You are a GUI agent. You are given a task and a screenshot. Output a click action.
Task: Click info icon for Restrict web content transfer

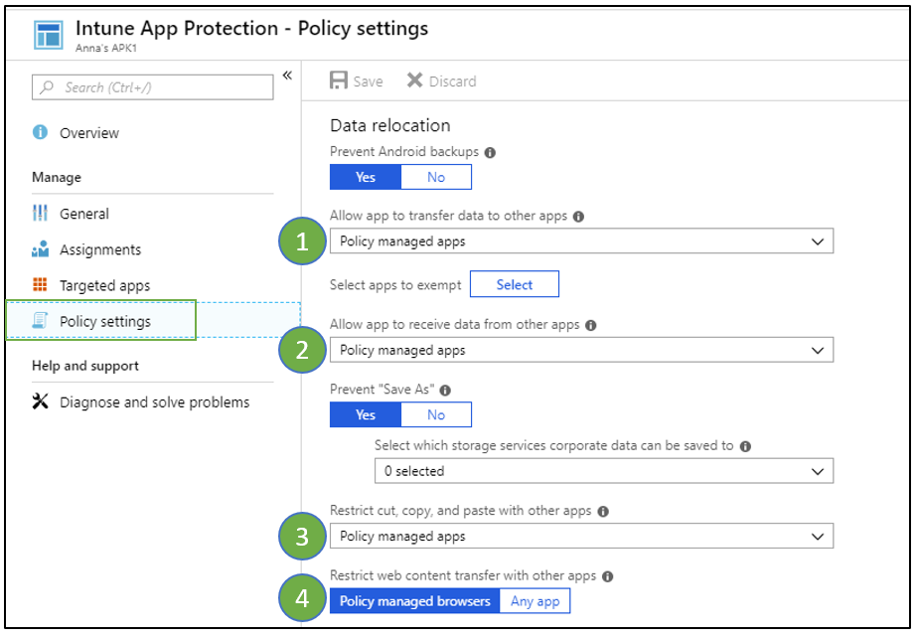click(x=607, y=576)
